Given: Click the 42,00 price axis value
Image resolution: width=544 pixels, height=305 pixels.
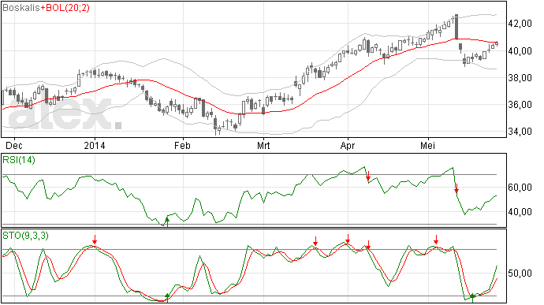Looking at the screenshot, I should tap(520, 24).
